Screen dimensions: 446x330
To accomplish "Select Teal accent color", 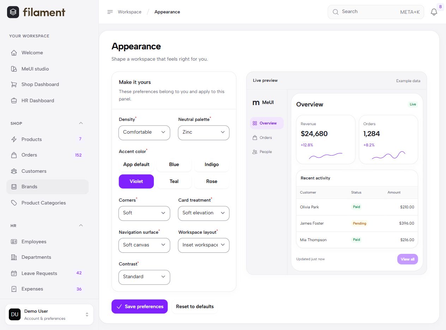I will click(x=174, y=182).
